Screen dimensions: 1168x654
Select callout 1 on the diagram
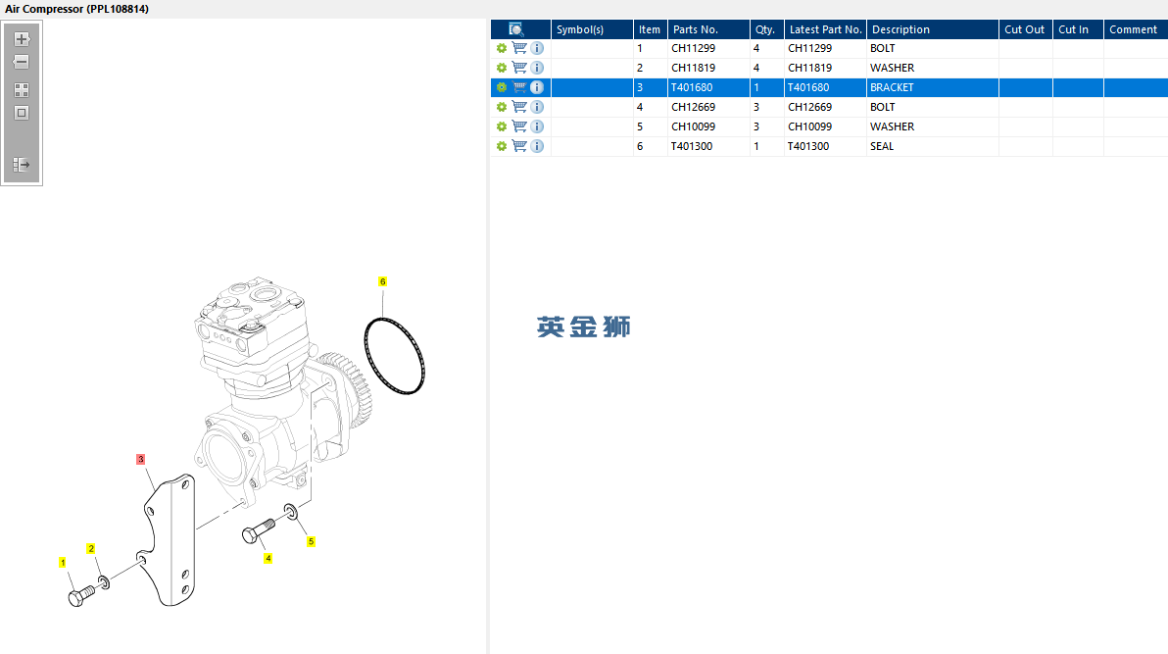63,562
